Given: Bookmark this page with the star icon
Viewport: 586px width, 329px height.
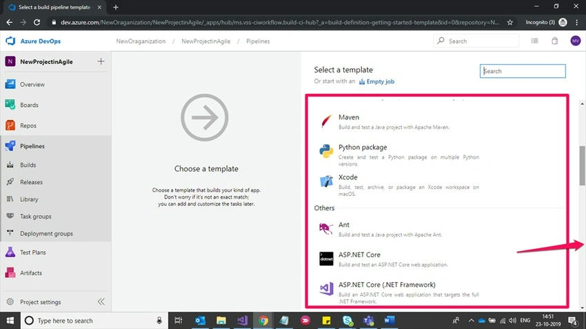Looking at the screenshot, I should 509,23.
